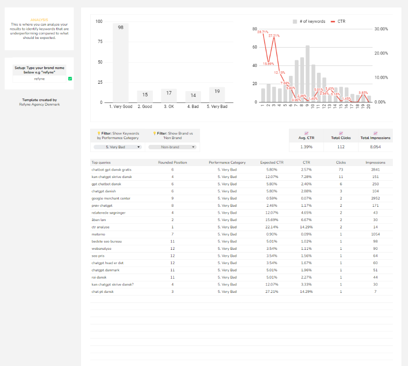Image resolution: width=408 pixels, height=366 pixels.
Task: Select the brand name cell containing "refyne"
Action: [39, 79]
